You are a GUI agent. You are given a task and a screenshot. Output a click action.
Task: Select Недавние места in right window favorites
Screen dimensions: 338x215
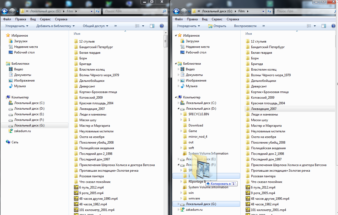[x=198, y=47]
